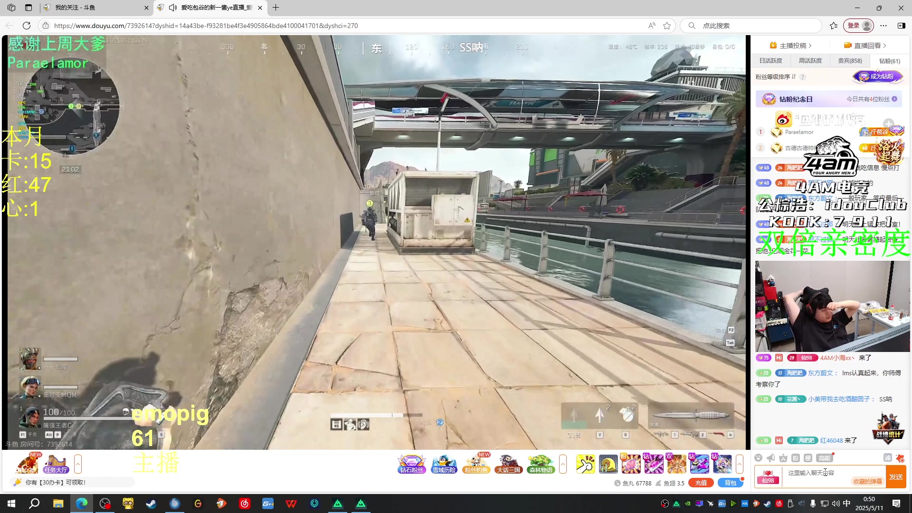Open the browser read-aloud icon
Image resolution: width=912 pixels, height=513 pixels.
click(x=652, y=26)
